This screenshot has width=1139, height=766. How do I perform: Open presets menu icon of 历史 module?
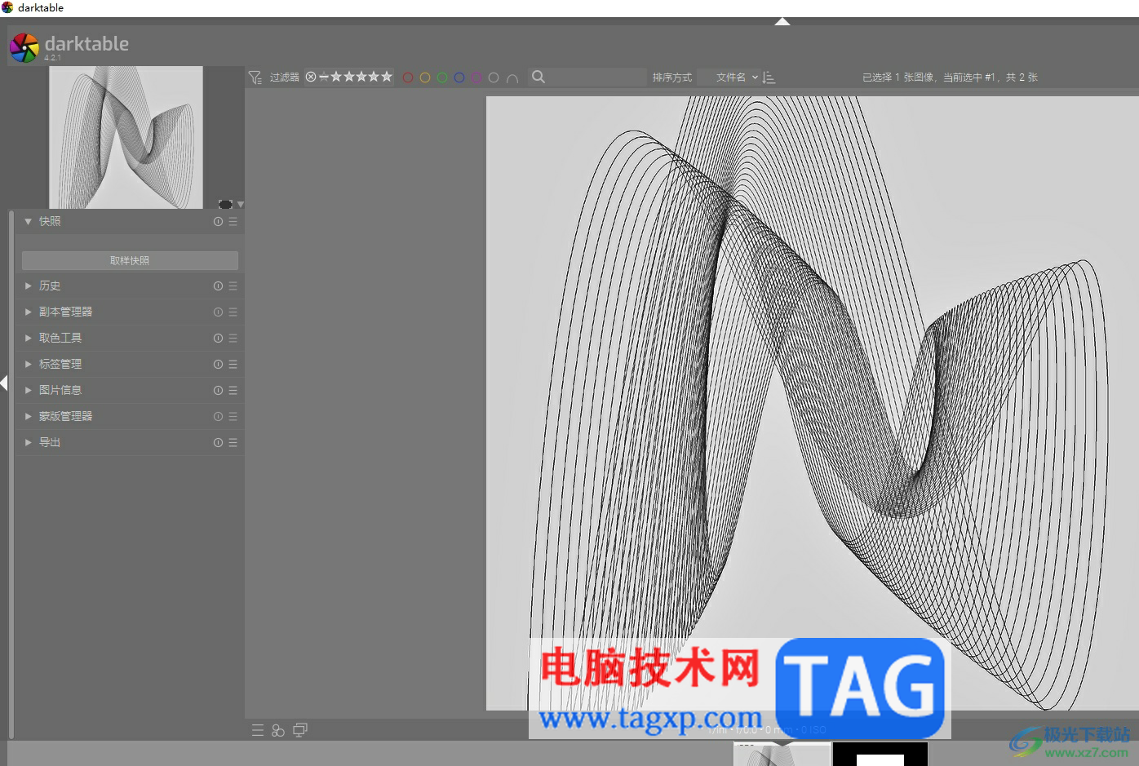[x=233, y=286]
